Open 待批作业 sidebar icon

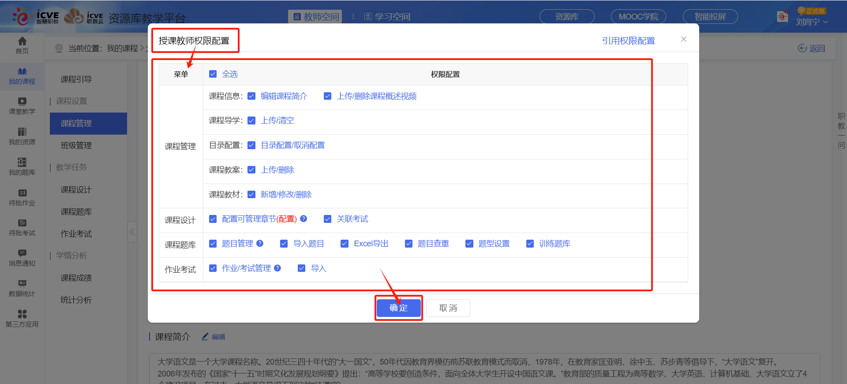[x=22, y=197]
